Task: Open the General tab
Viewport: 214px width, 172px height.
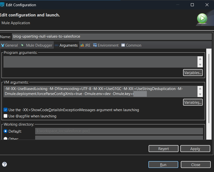Action: tap(9, 45)
